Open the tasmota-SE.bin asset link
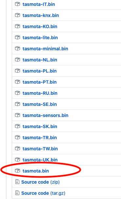 pos(40,104)
